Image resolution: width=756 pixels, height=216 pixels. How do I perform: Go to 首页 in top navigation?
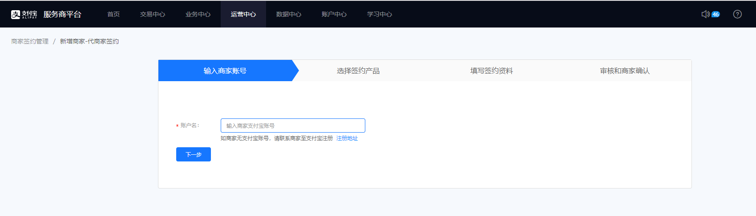113,14
